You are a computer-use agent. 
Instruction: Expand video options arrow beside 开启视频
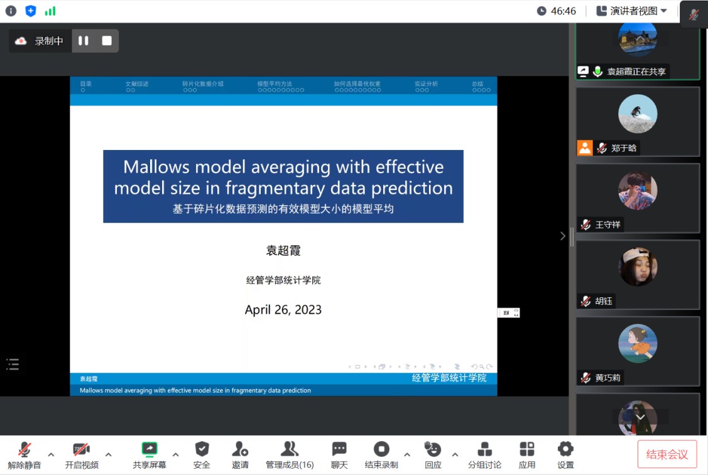coord(109,454)
